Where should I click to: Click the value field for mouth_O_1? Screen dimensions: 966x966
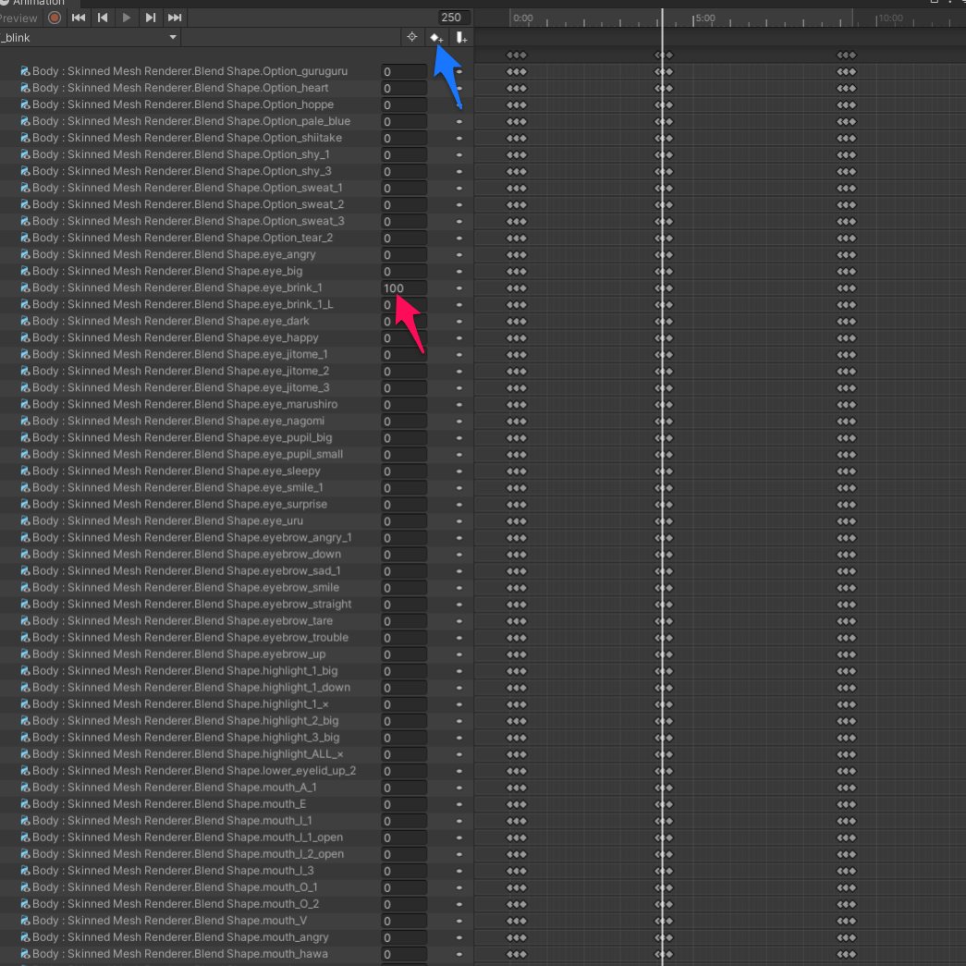click(x=404, y=887)
